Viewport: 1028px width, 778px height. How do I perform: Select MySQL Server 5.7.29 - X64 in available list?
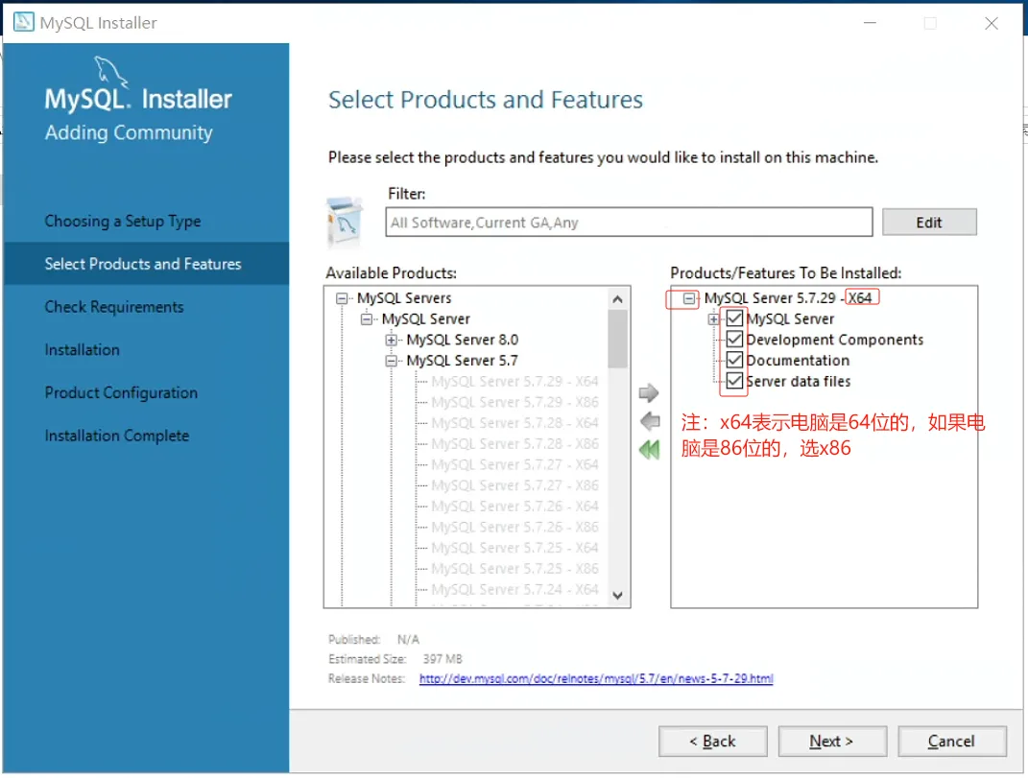tap(514, 381)
